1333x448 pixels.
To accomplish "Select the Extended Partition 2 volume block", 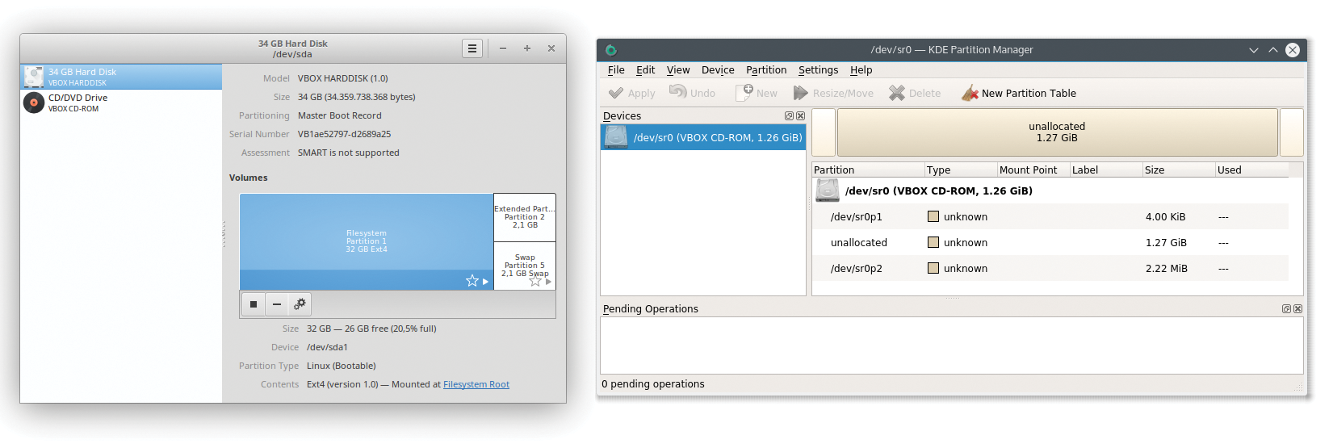I will point(525,217).
